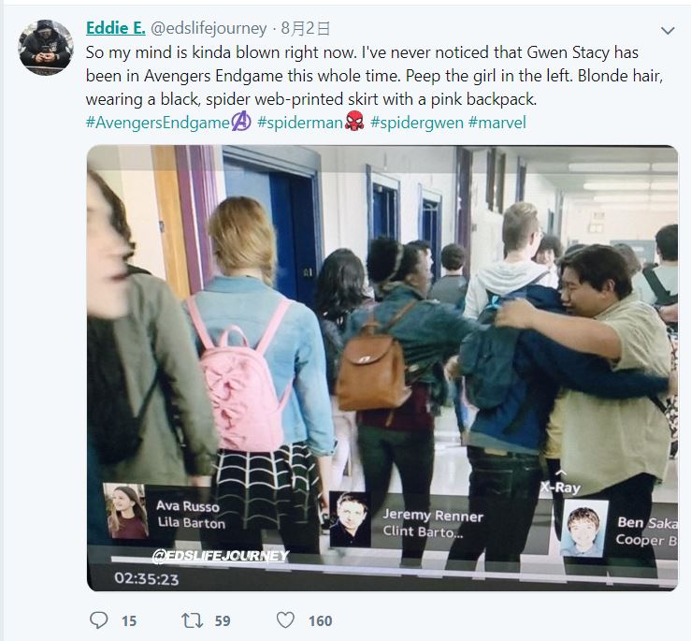Open the Eddie E. profile name link
691x641 pixels.
click(x=115, y=28)
